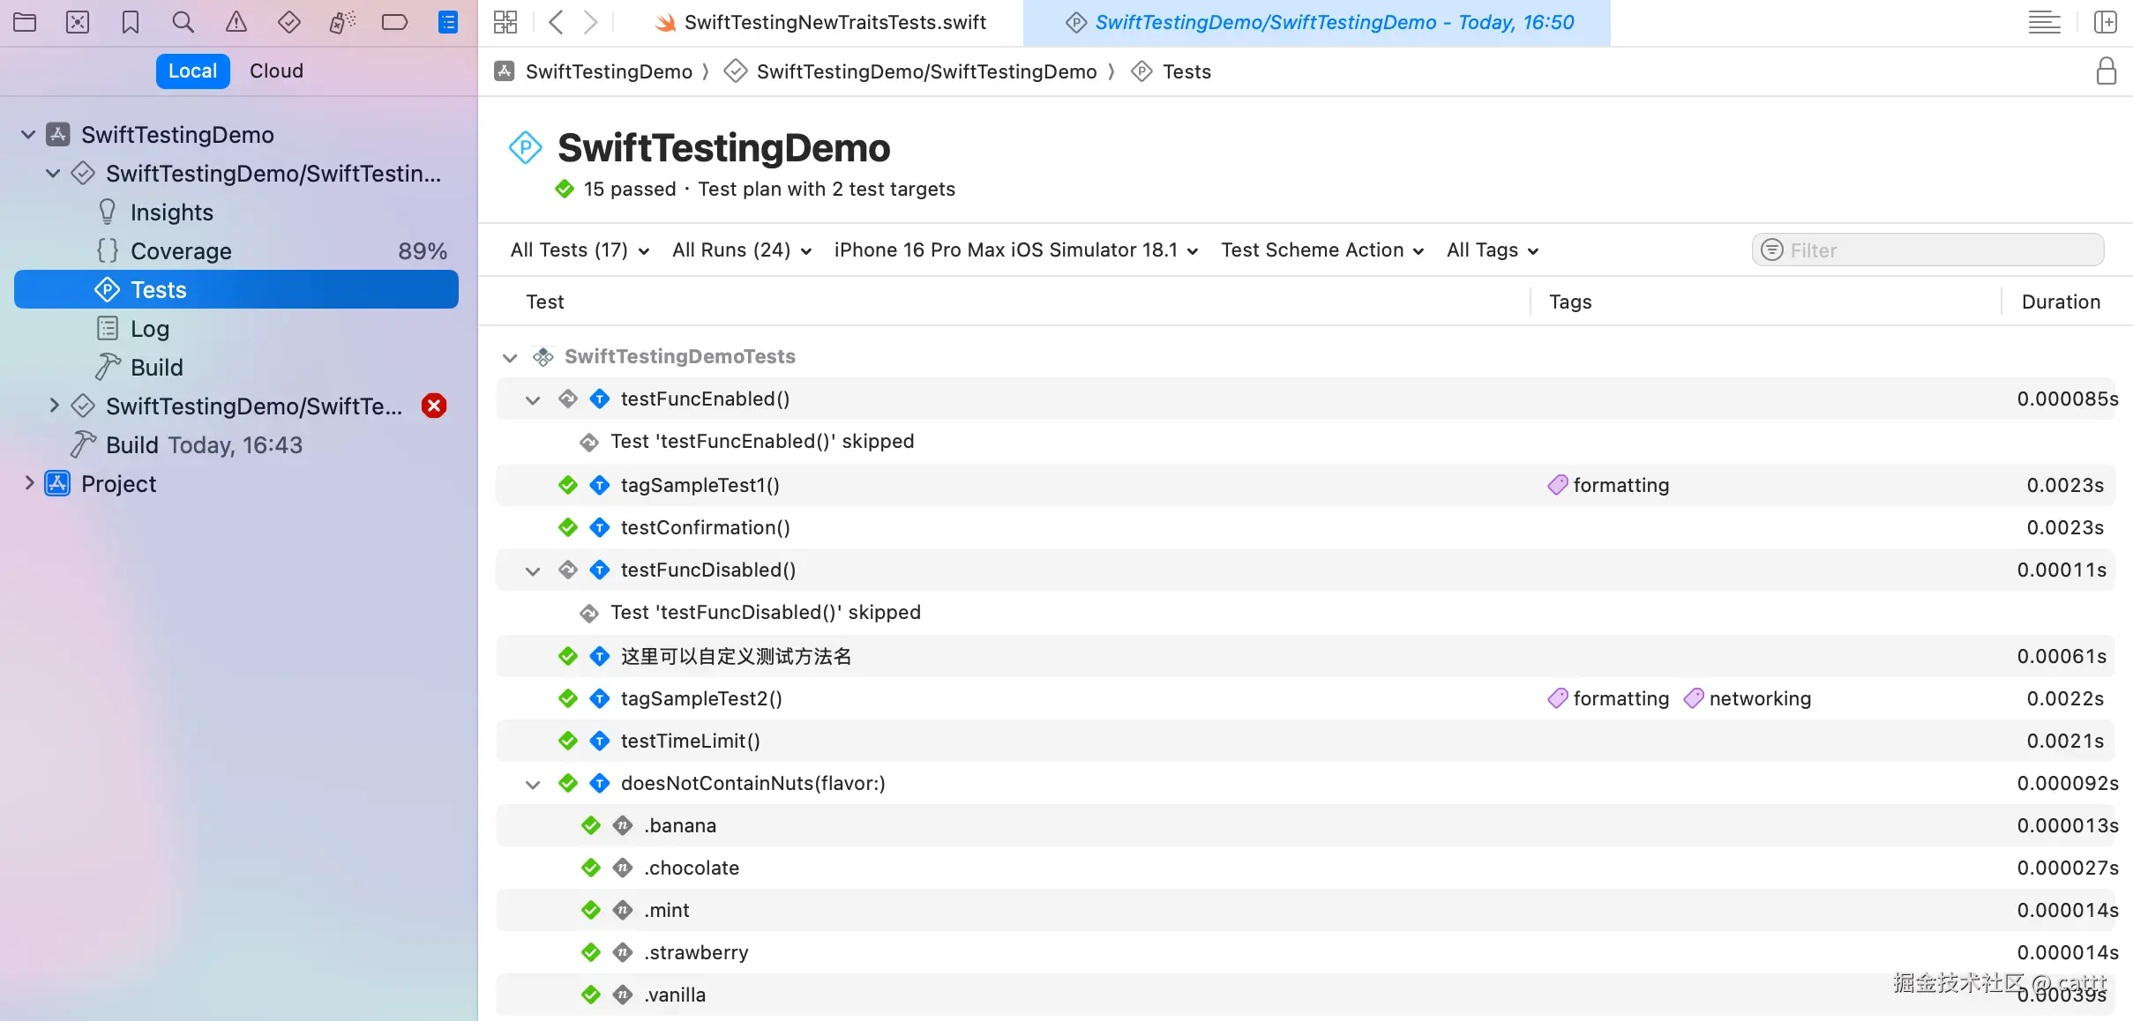Open the Test navigator diamond icon
Screen dimensions: 2133x1021
[x=289, y=22]
